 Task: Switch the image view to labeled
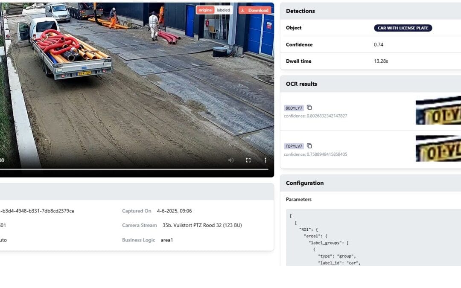click(x=223, y=10)
